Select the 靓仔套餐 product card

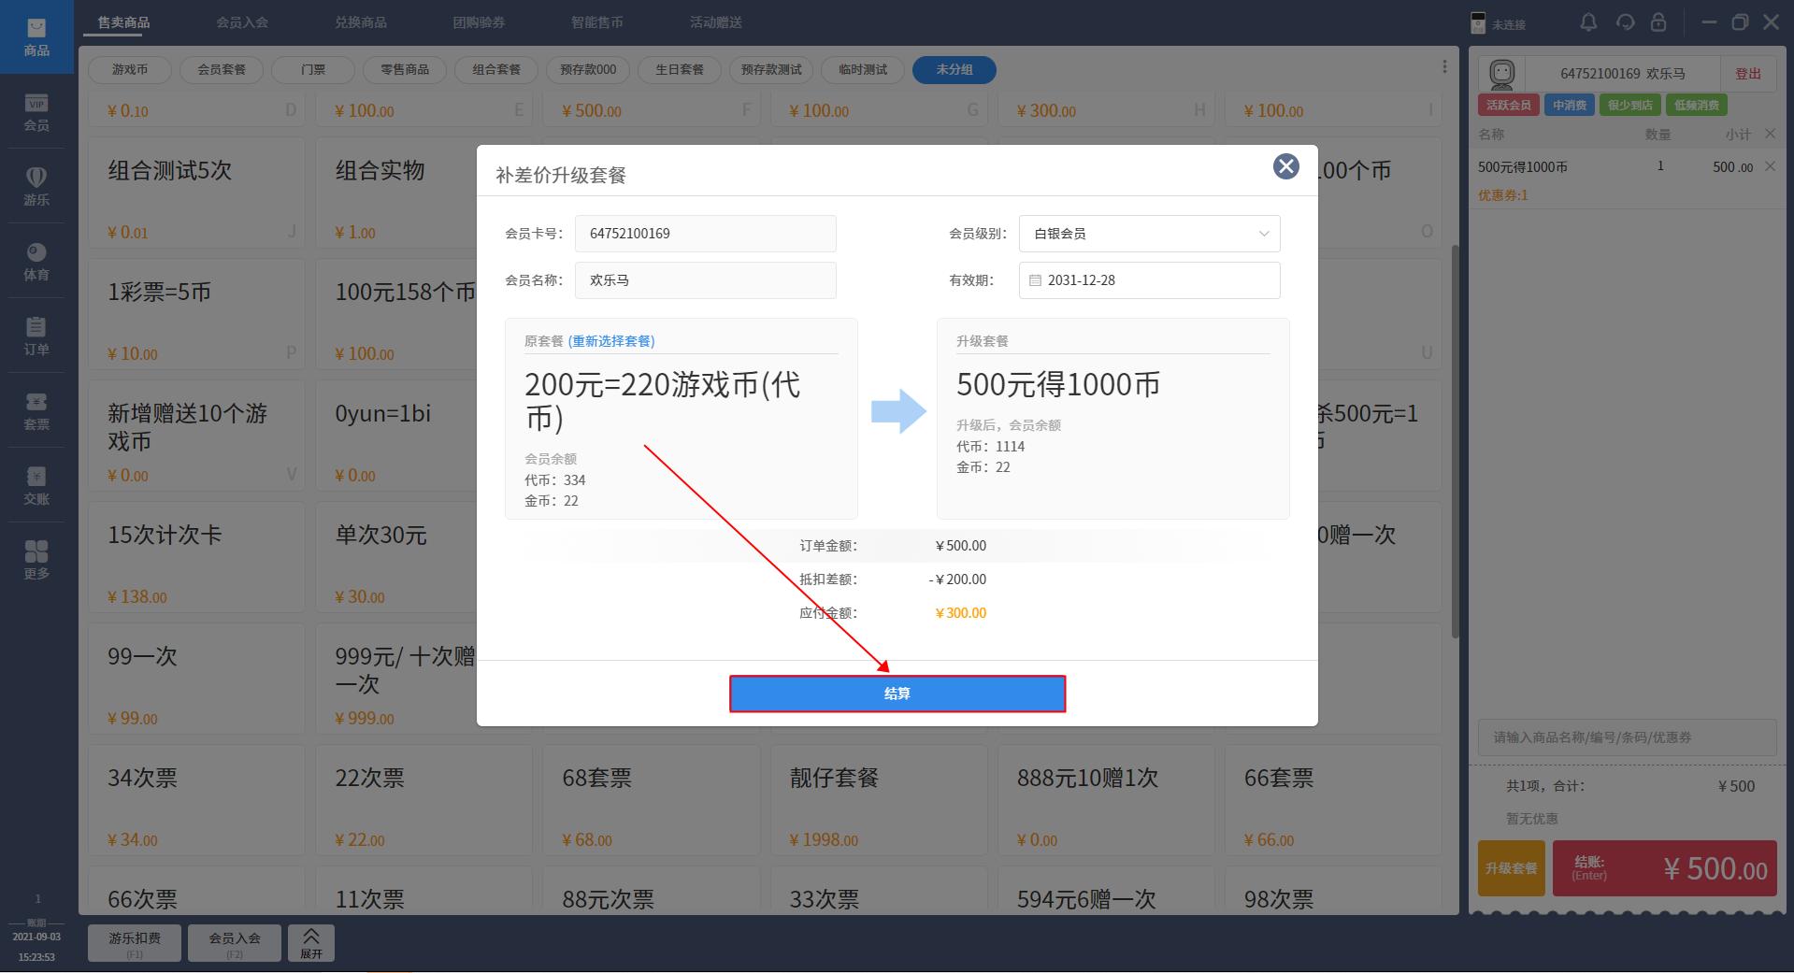coord(879,799)
